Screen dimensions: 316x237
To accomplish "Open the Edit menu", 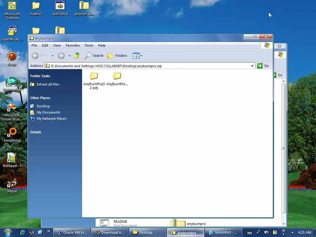I will pyautogui.click(x=45, y=45).
